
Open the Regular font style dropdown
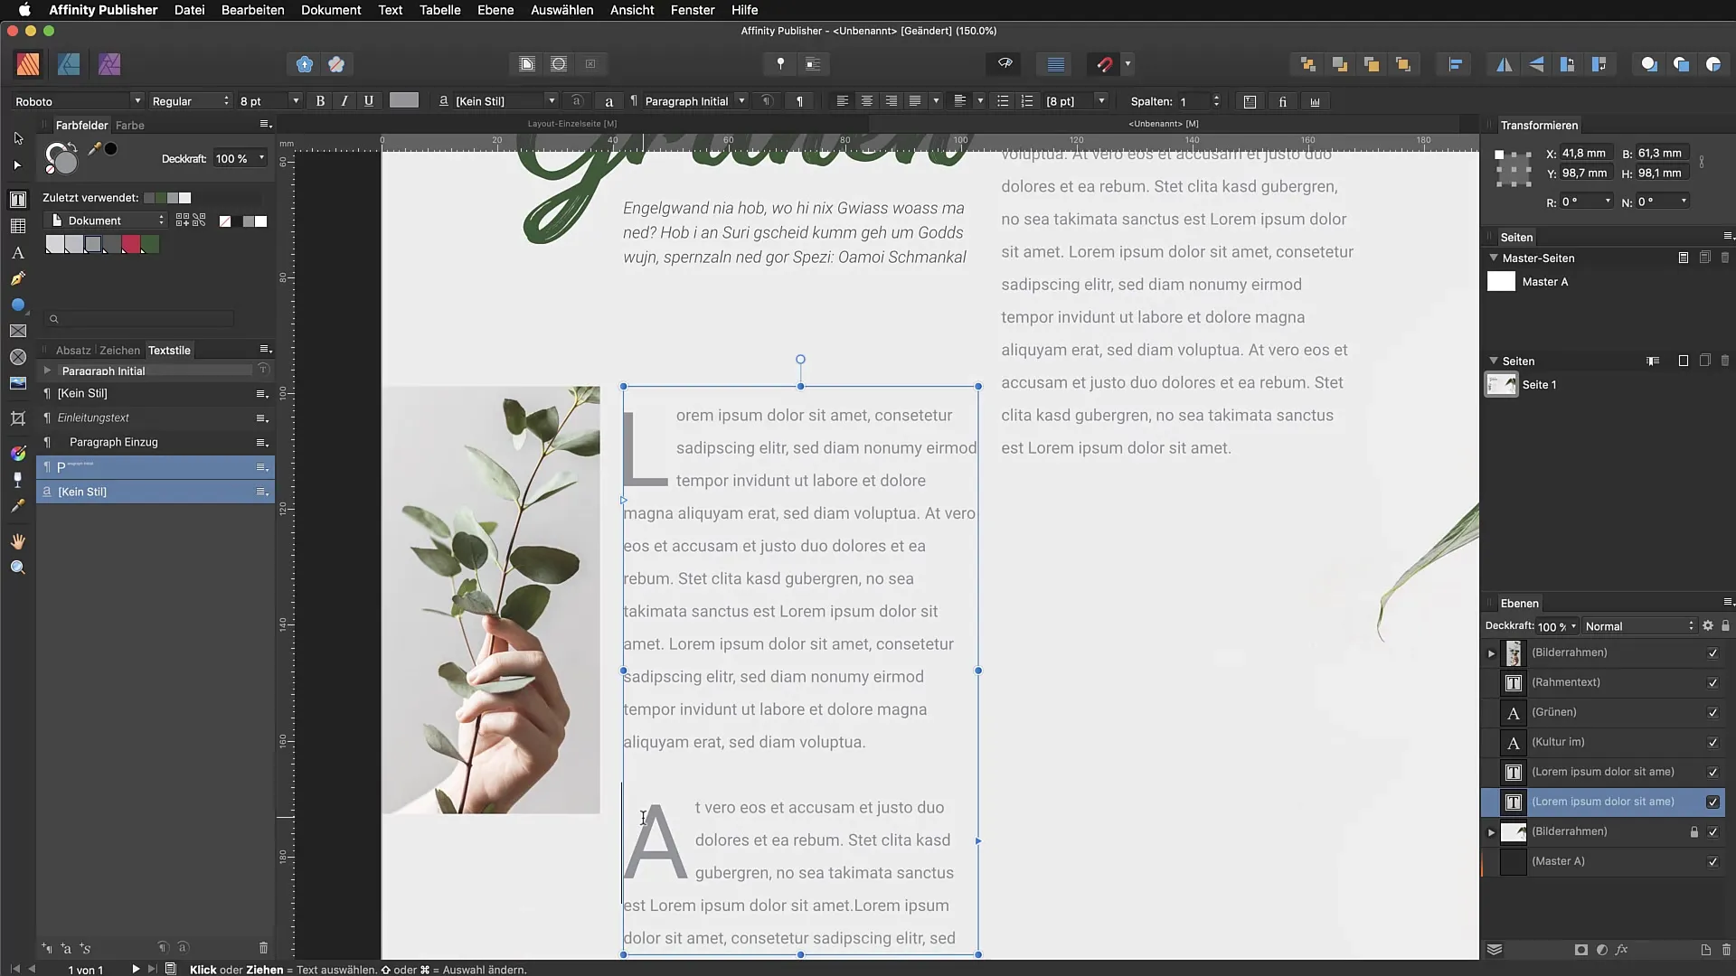tap(191, 101)
